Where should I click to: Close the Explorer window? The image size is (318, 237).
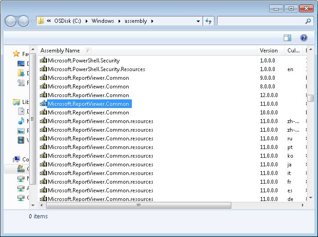tap(306, 9)
